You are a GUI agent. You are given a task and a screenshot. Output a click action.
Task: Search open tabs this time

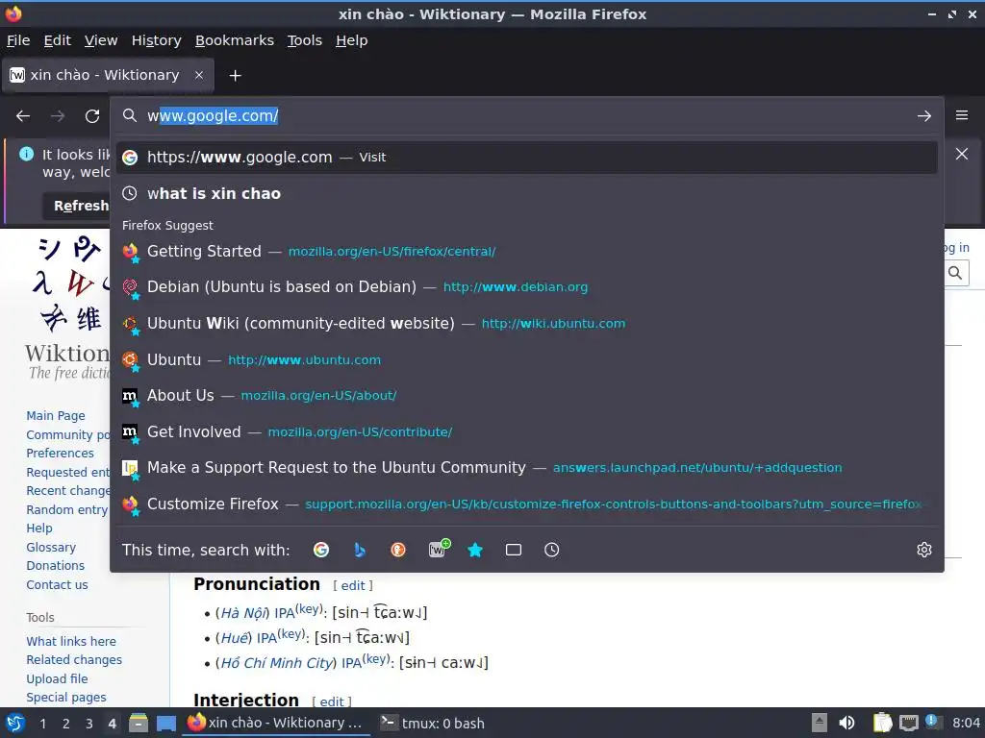514,550
